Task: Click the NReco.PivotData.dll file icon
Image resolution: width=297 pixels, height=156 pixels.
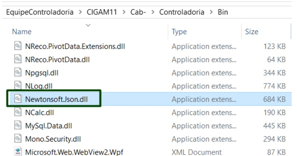Action: 18,59
